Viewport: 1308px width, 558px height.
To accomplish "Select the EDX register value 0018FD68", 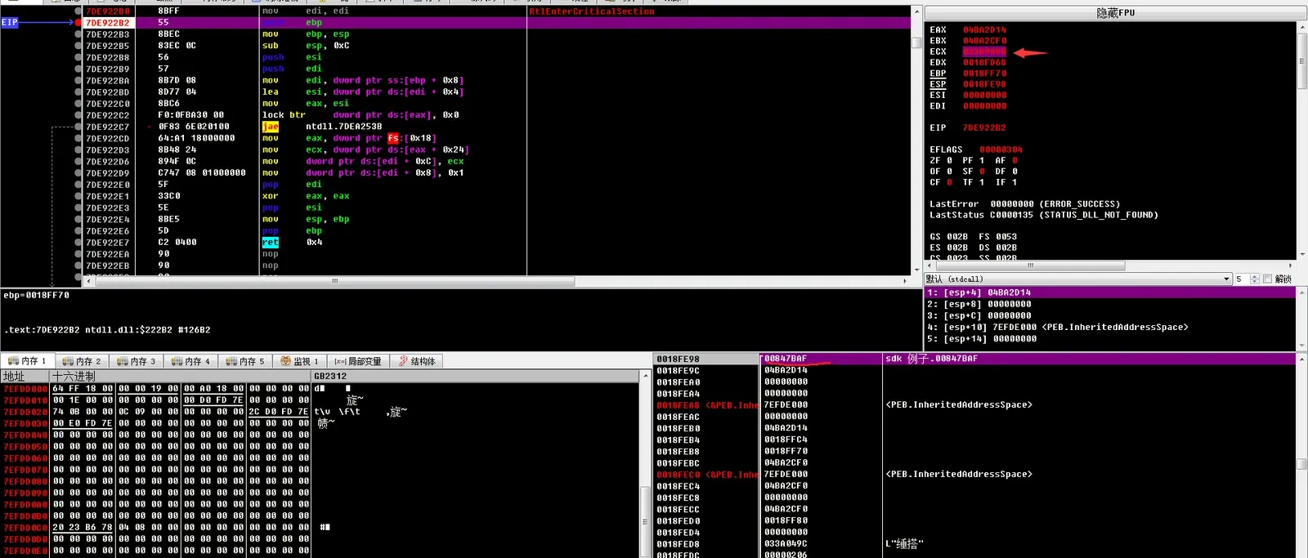I will click(x=984, y=63).
